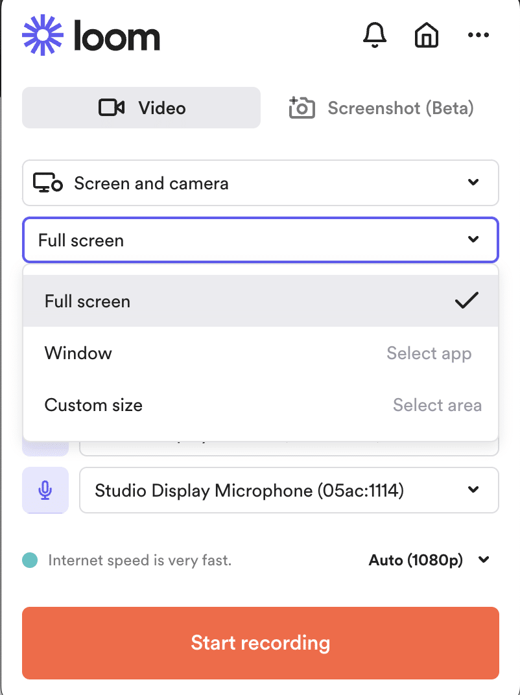520x695 pixels.
Task: Choose Custom size capture option
Action: 261,405
